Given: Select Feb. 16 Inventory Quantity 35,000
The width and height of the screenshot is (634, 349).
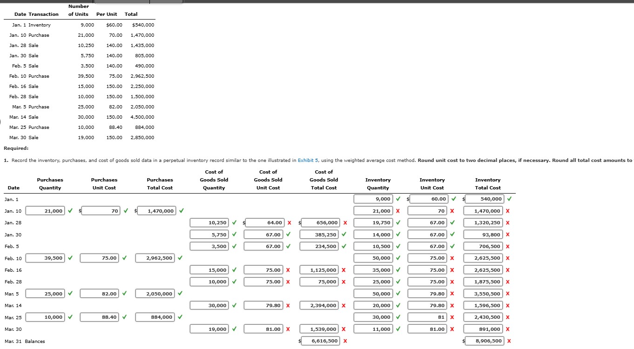Looking at the screenshot, I should (374, 270).
